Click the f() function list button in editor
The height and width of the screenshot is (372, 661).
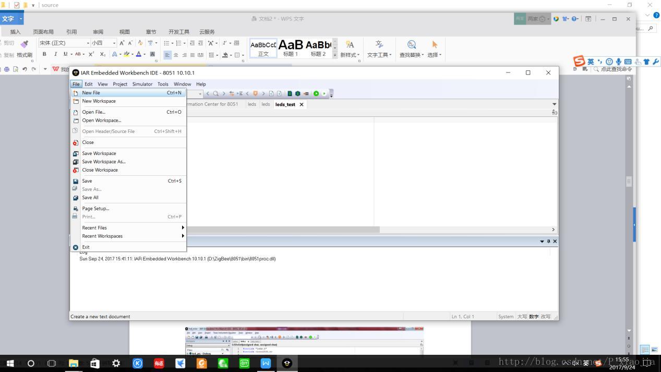[555, 112]
